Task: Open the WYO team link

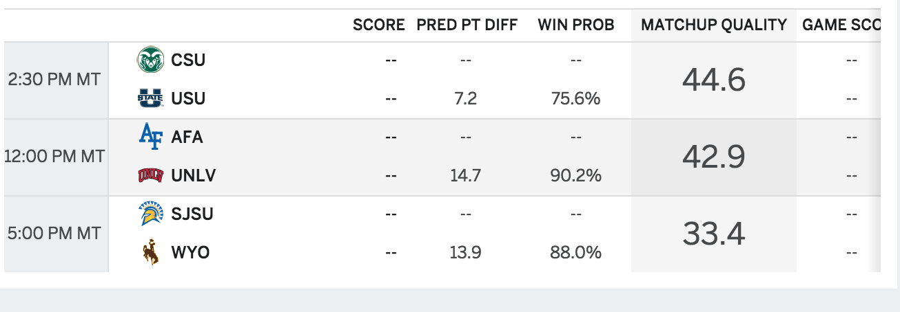Action: 190,252
